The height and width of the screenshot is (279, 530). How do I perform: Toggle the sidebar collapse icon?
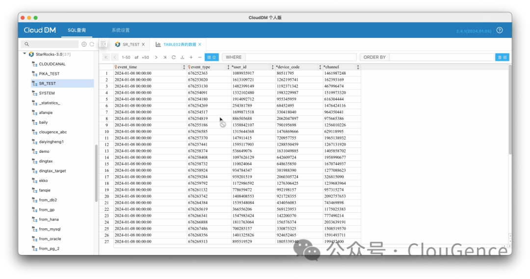[103, 44]
